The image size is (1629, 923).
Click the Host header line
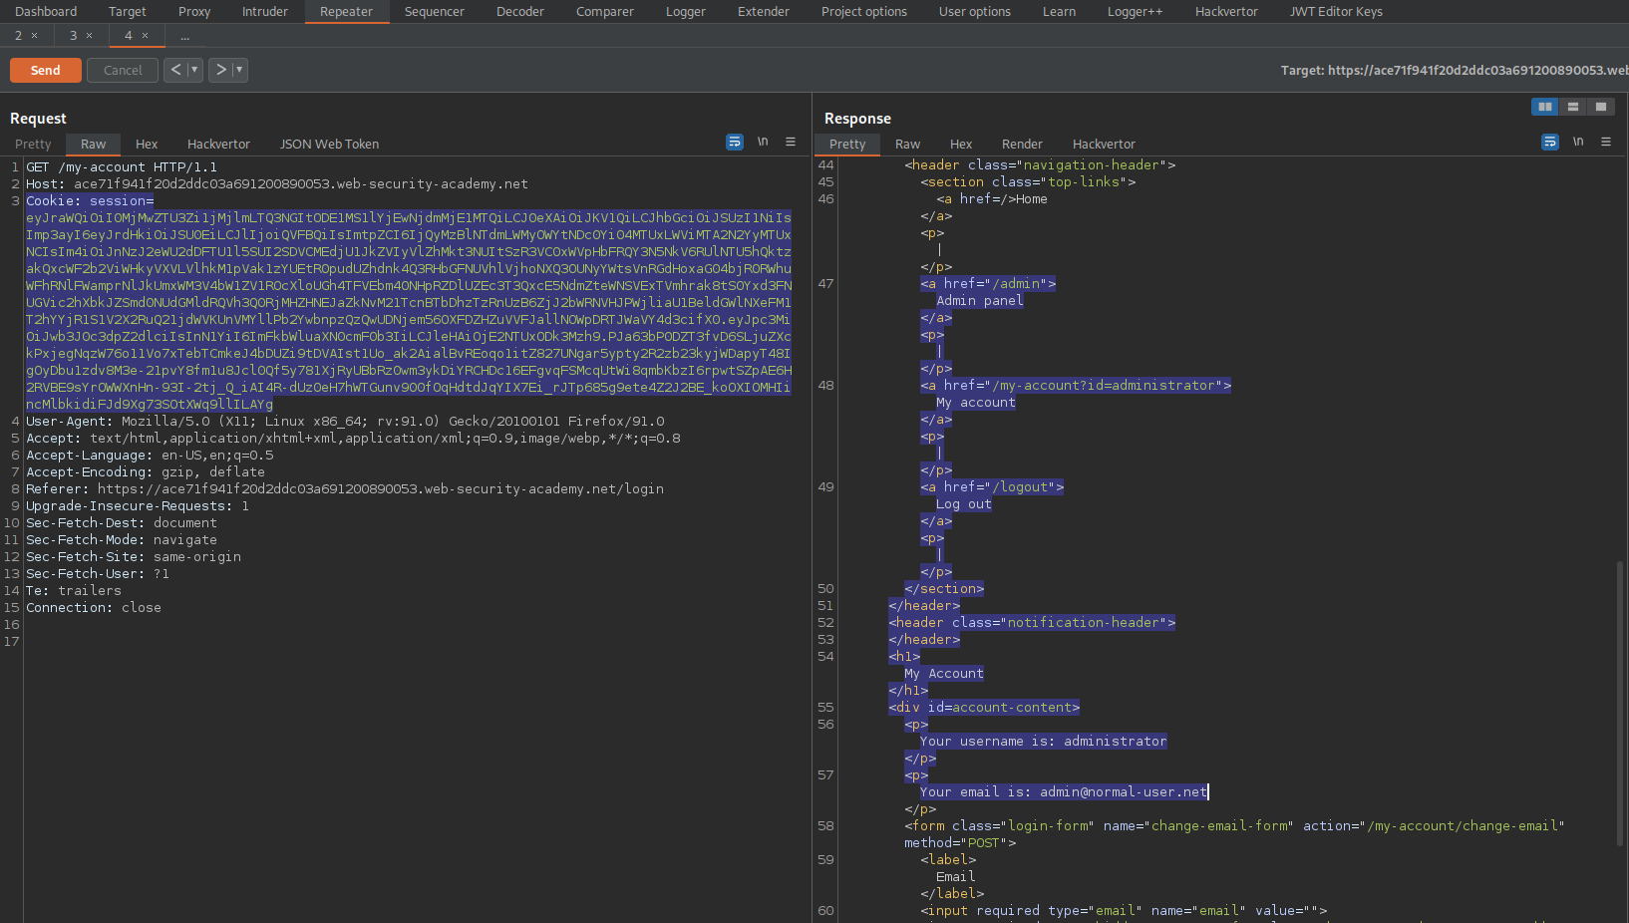click(x=277, y=184)
